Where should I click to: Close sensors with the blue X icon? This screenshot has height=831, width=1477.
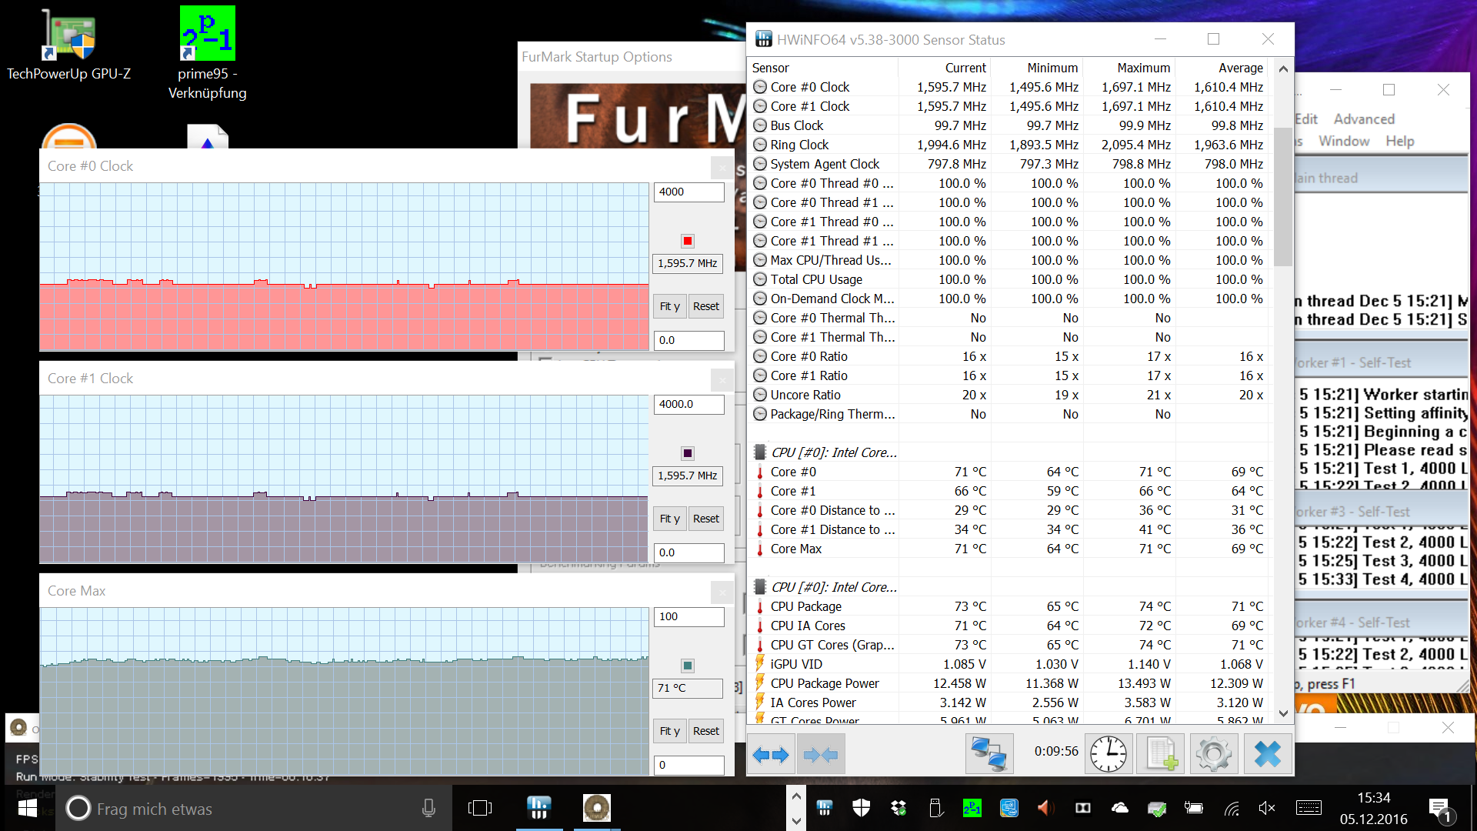coord(1267,754)
